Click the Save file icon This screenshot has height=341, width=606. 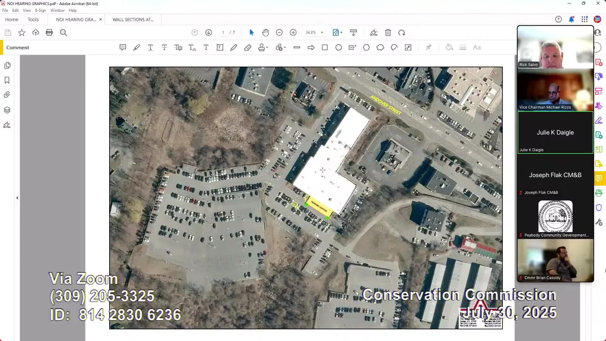(x=8, y=33)
